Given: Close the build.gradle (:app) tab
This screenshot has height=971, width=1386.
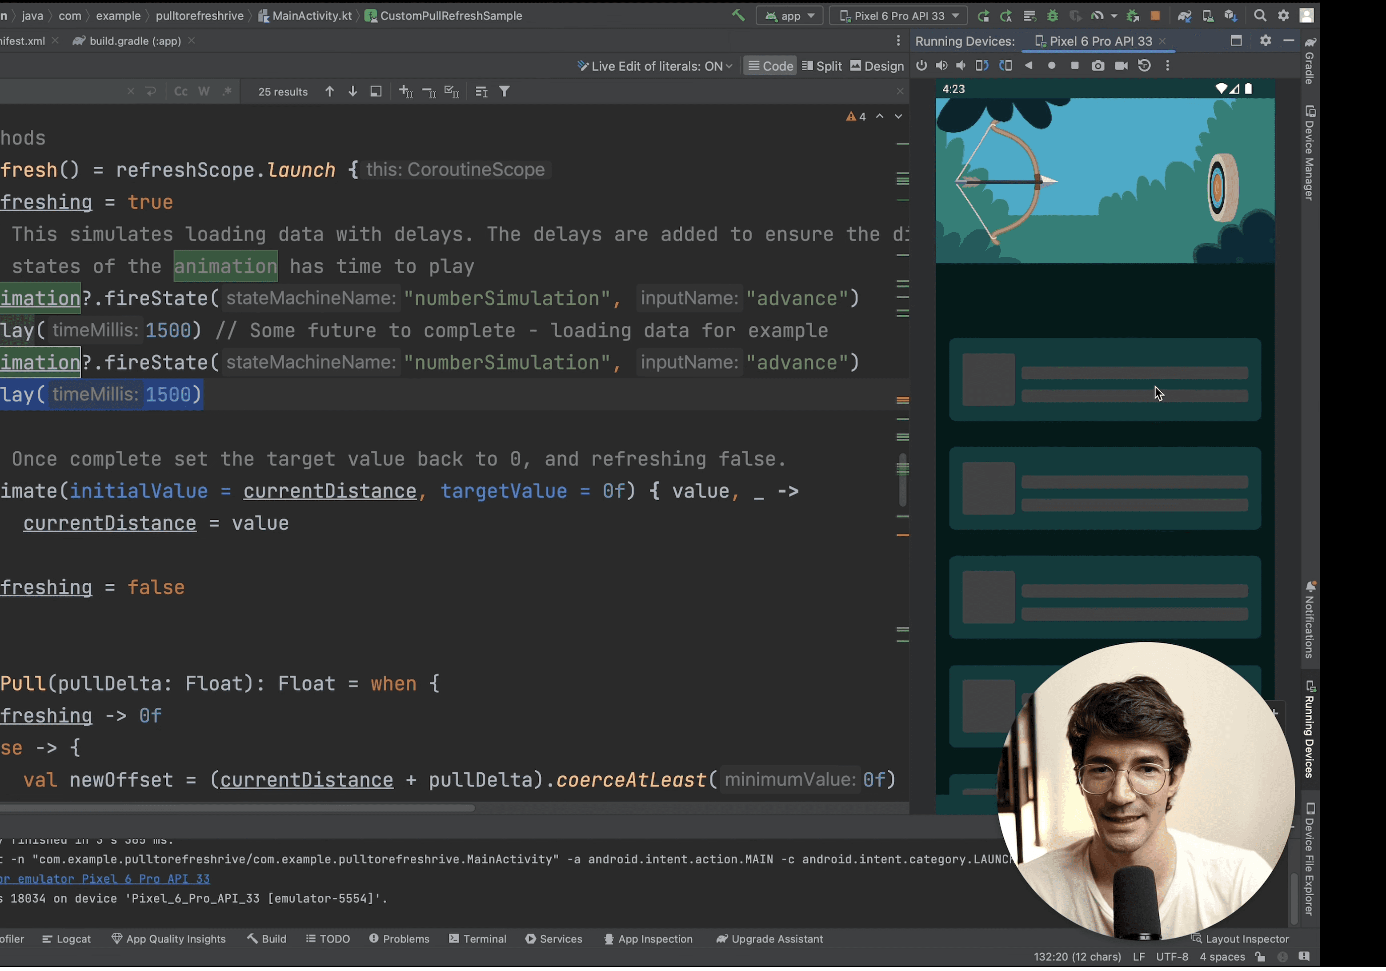Looking at the screenshot, I should (191, 40).
